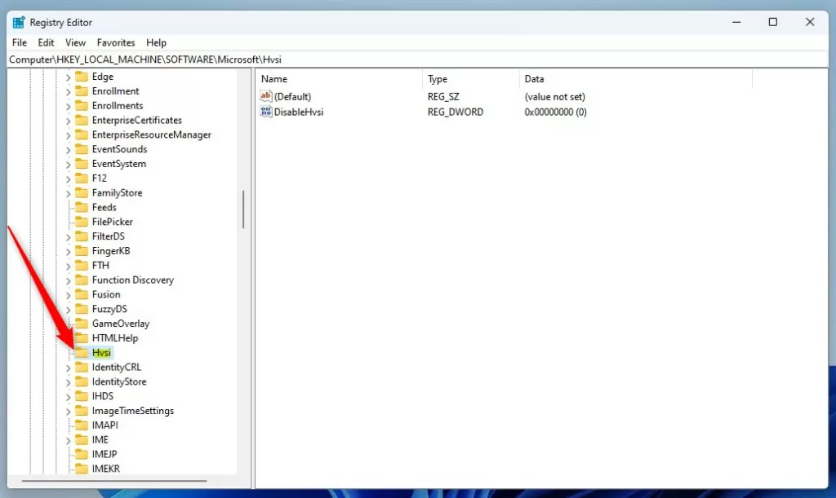The height and width of the screenshot is (498, 836).
Task: Click the tree pane vertical scrollbar thumb
Action: (x=243, y=209)
